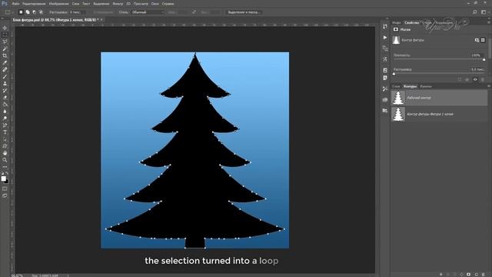Open the Actions play-icon panel in dock

(385, 38)
